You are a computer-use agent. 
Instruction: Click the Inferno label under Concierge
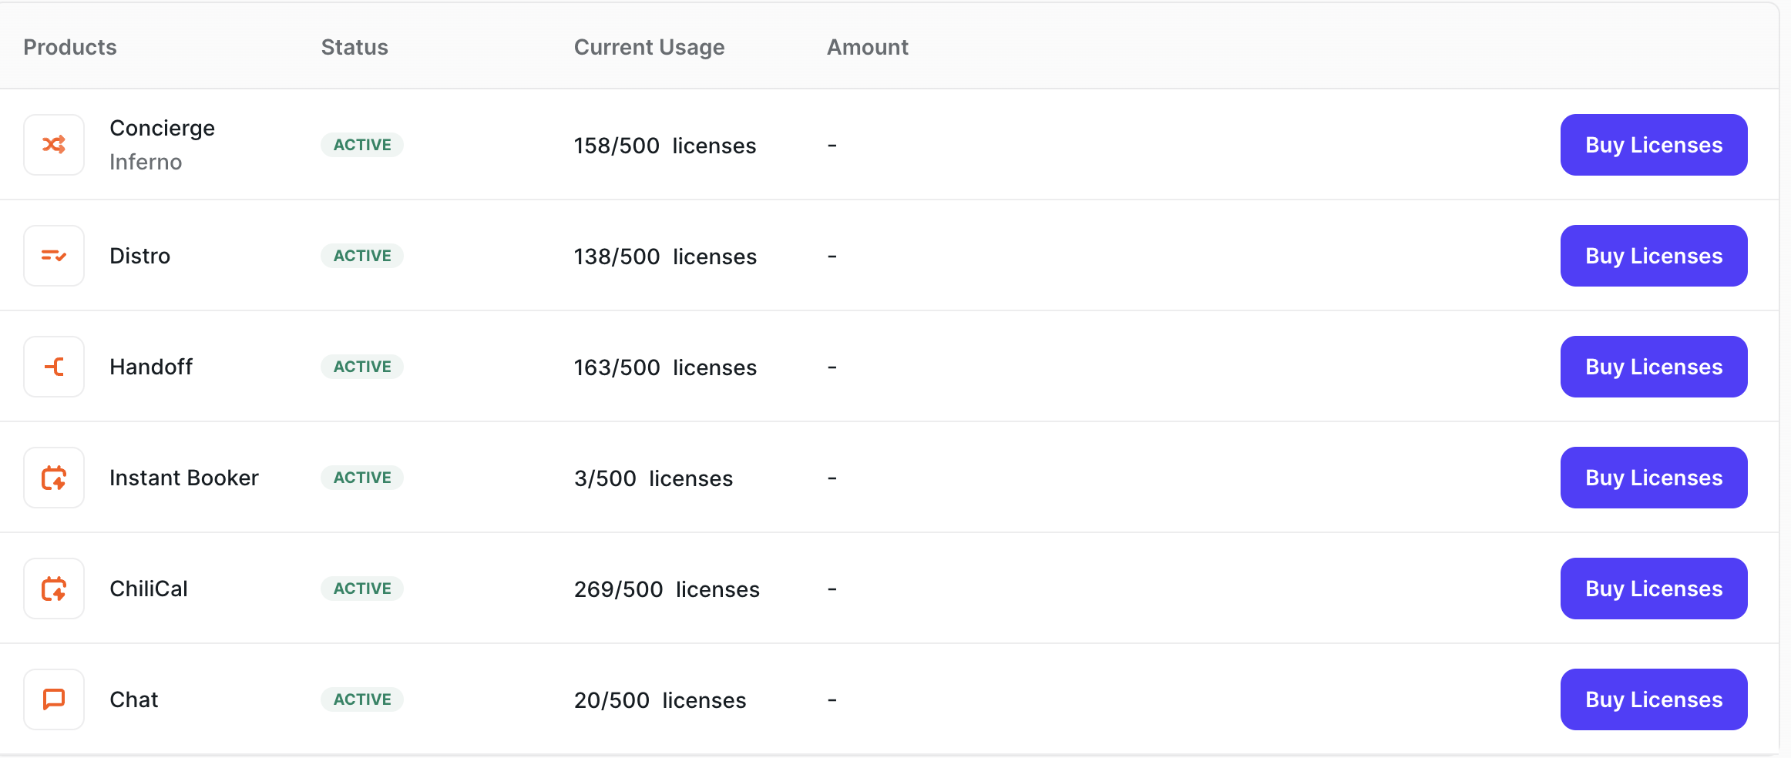click(146, 162)
